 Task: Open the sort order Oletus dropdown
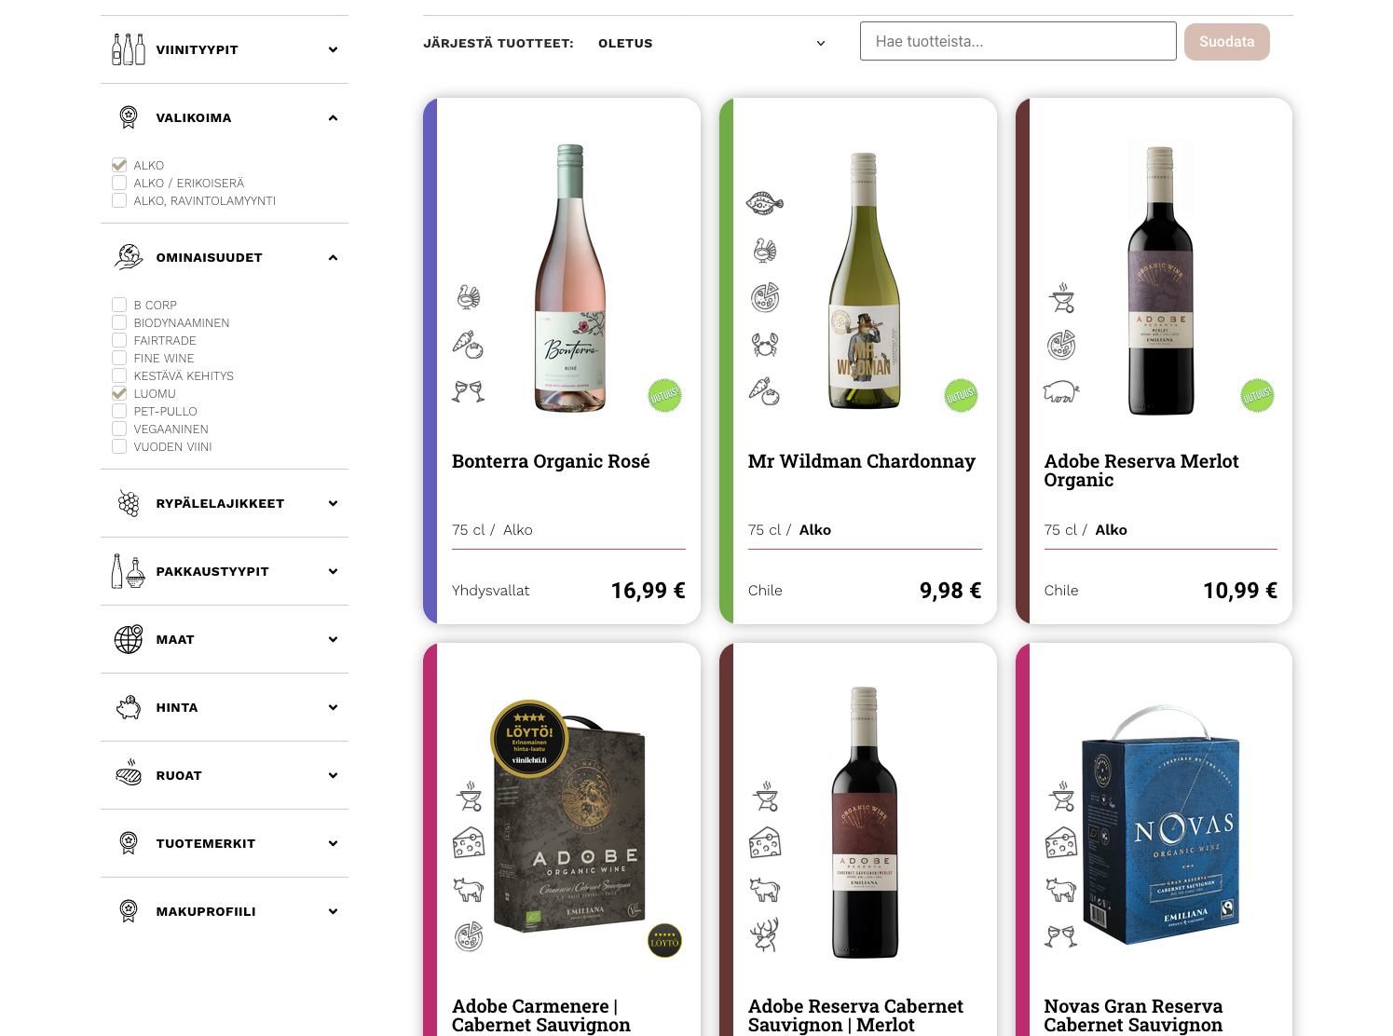[x=712, y=43]
